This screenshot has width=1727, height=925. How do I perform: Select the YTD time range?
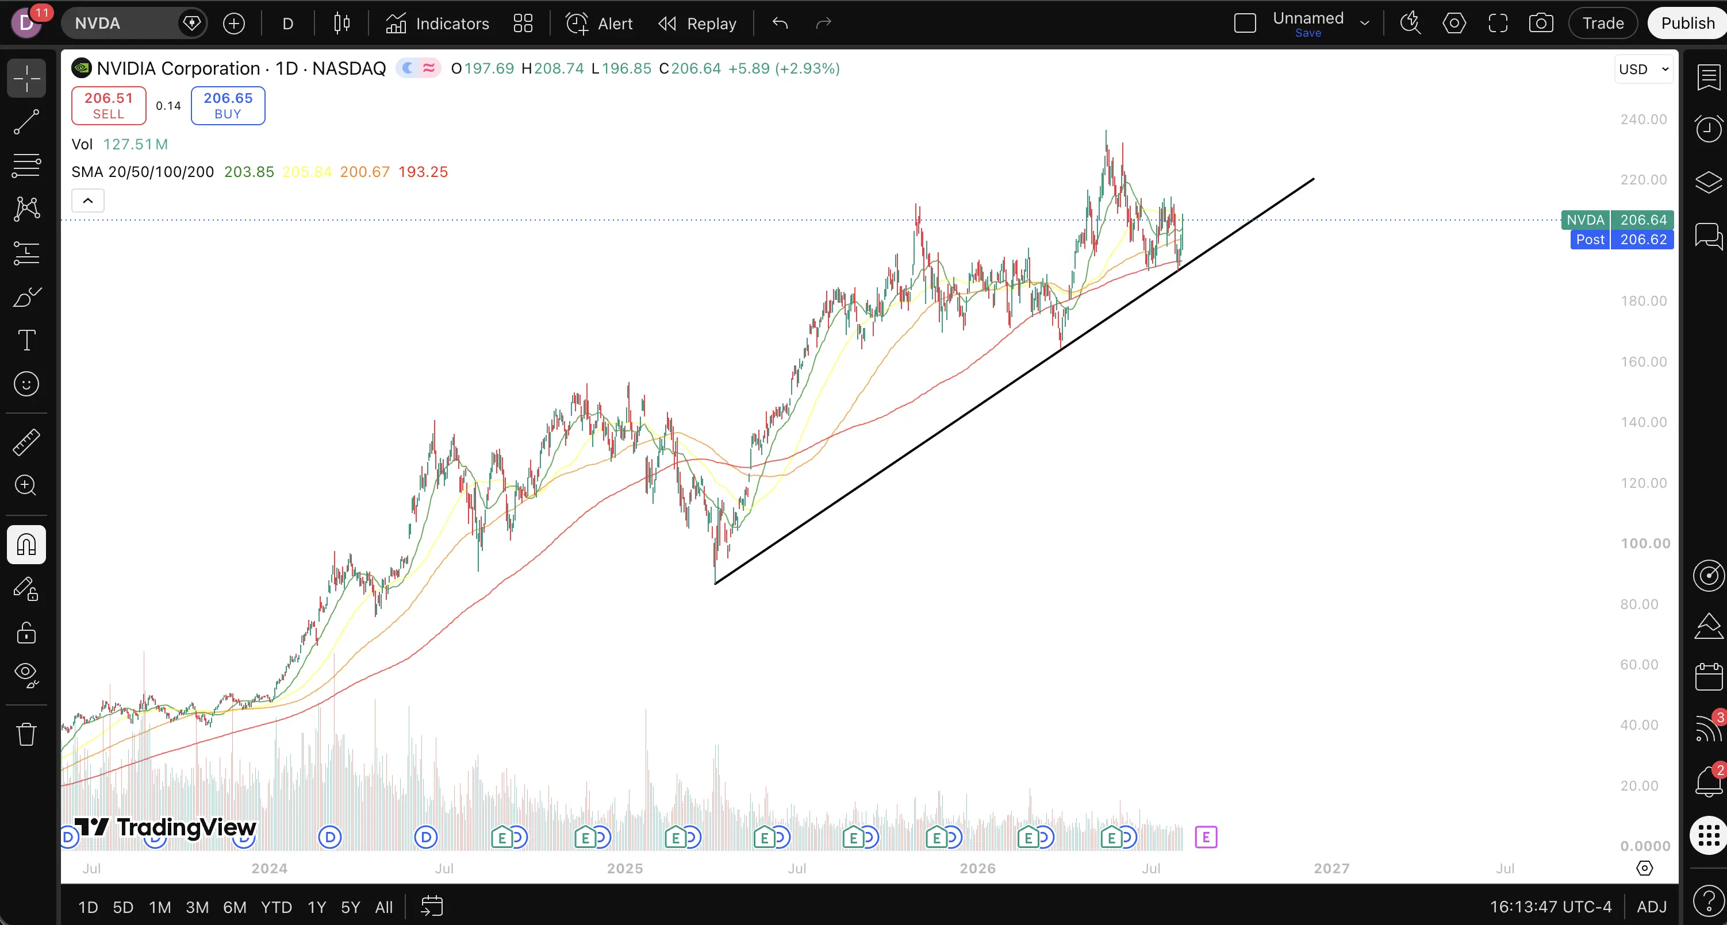[276, 907]
